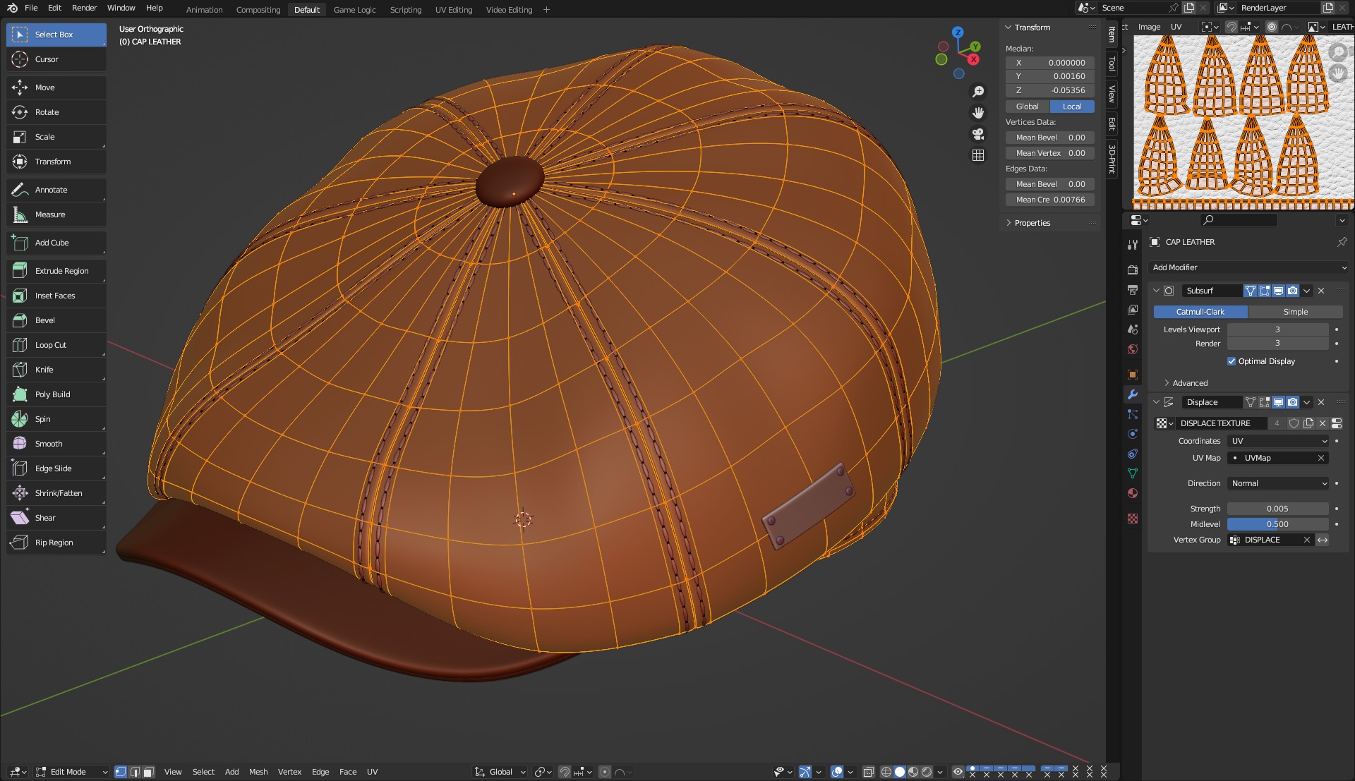Click the Median Z value field
The width and height of the screenshot is (1355, 781).
coord(1050,90)
